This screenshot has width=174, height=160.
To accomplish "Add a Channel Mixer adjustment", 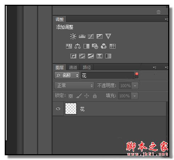I will coord(104,46).
